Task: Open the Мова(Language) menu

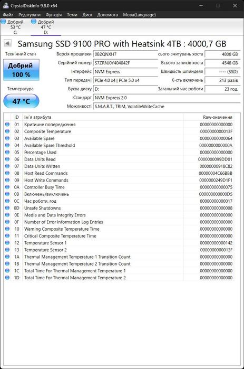Action: point(139,15)
